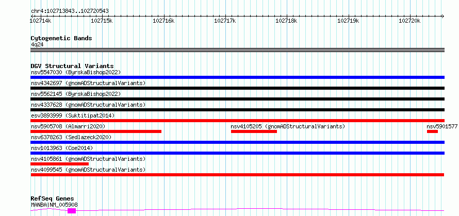
Task: Open variant label nsv5547030 (ByrskaBishop2022)
Action: 76,72
